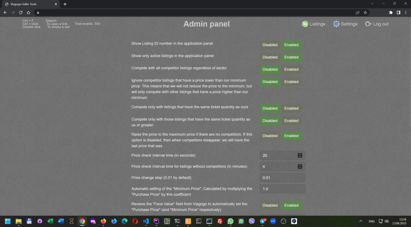Screen dimensions: 411x227
Task: Open the Listings page icon
Action: tap(305, 24)
